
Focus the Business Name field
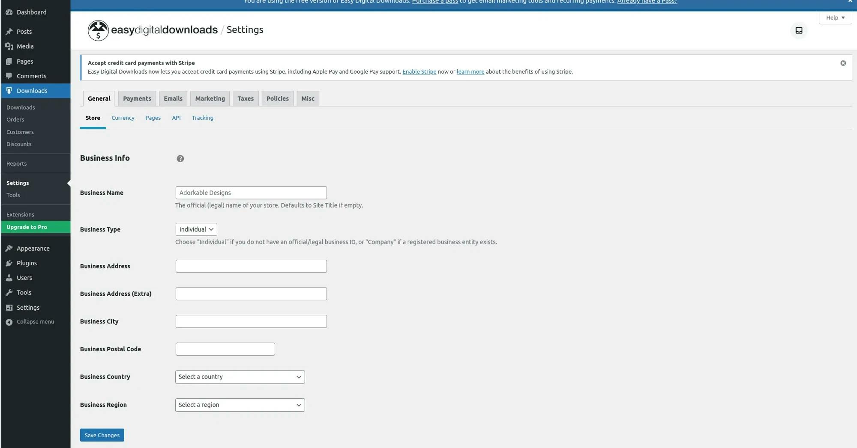coord(251,193)
